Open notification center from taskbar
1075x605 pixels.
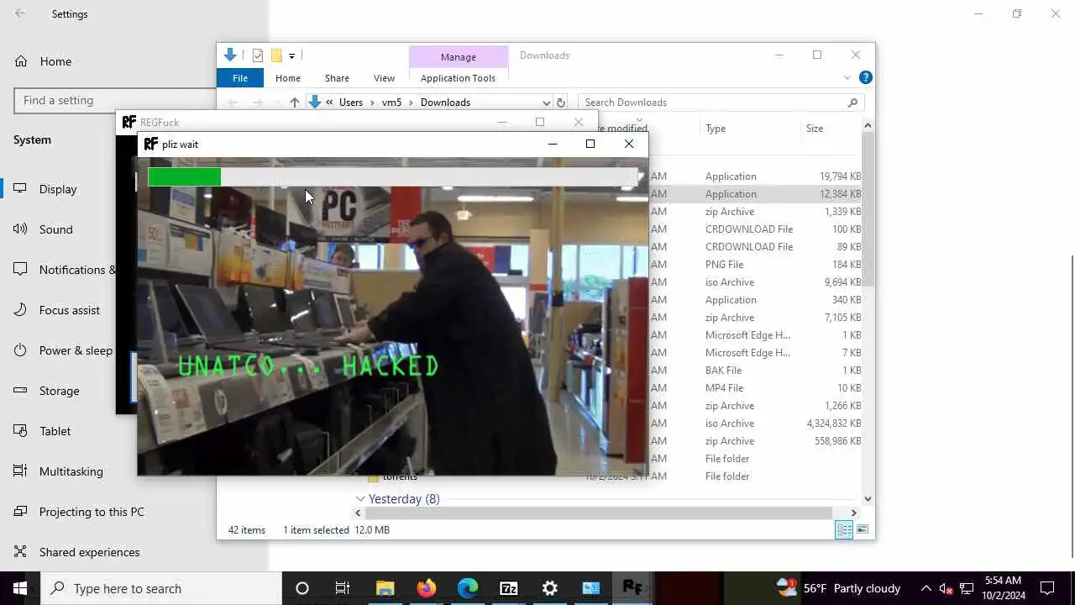(1047, 588)
